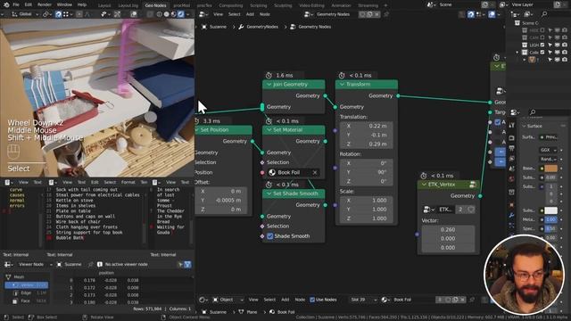Viewport: 571px width, 321px height.
Task: Open the Edit menu
Action: [x=28, y=5]
